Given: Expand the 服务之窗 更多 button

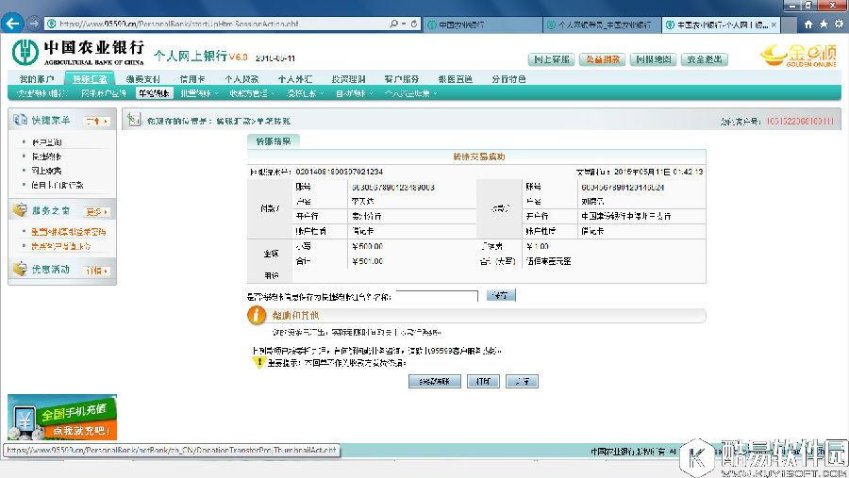Looking at the screenshot, I should (97, 212).
